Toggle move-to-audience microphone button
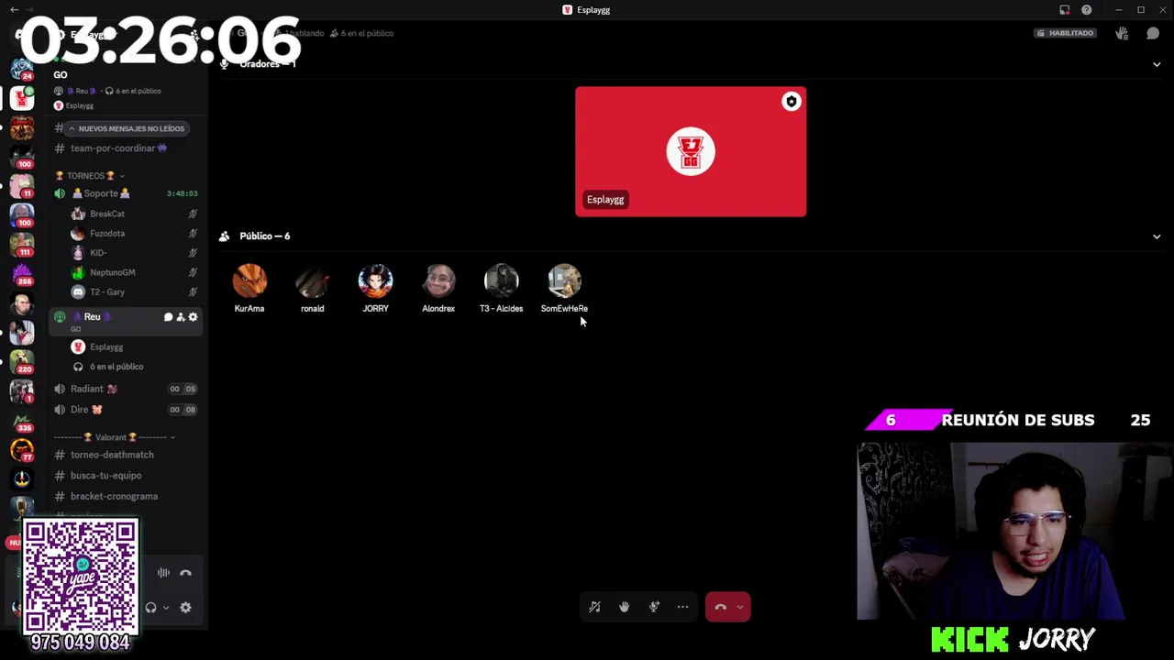 pyautogui.click(x=654, y=607)
